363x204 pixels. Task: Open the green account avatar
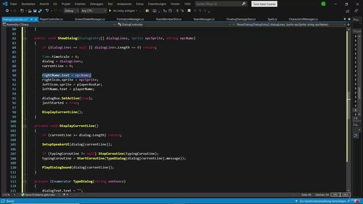pos(323,4)
